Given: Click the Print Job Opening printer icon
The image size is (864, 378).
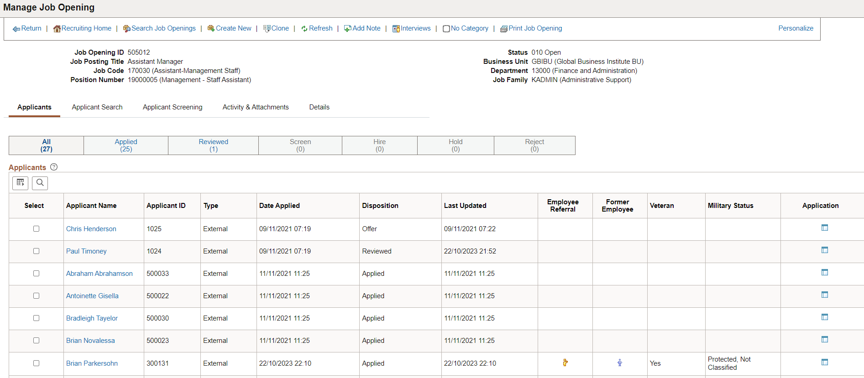Looking at the screenshot, I should (504, 29).
